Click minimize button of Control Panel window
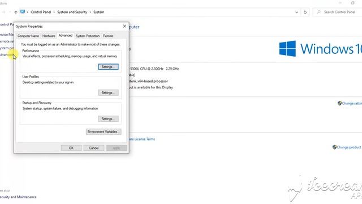Image resolution: width=362 pixels, height=204 pixels. coord(341,3)
